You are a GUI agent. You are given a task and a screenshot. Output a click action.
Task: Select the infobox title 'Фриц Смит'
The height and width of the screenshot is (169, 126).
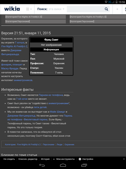pyautogui.click(x=51, y=40)
